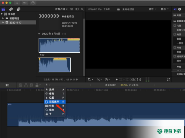Choose 修剪 trim tool from the menu
The image size is (185, 138).
point(55,93)
